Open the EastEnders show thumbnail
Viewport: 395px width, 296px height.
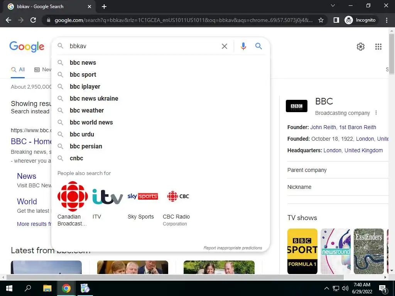(x=368, y=251)
